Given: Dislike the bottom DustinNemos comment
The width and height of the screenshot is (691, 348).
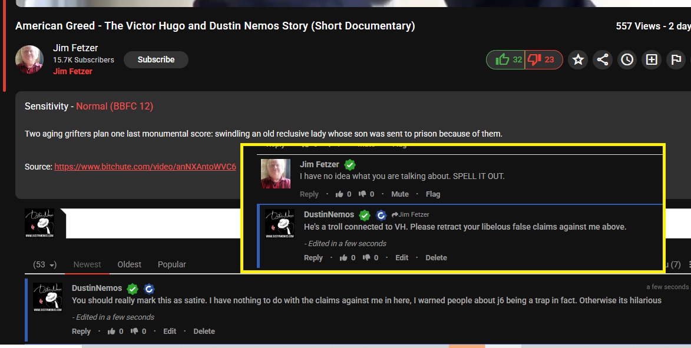Looking at the screenshot, I should coord(134,332).
